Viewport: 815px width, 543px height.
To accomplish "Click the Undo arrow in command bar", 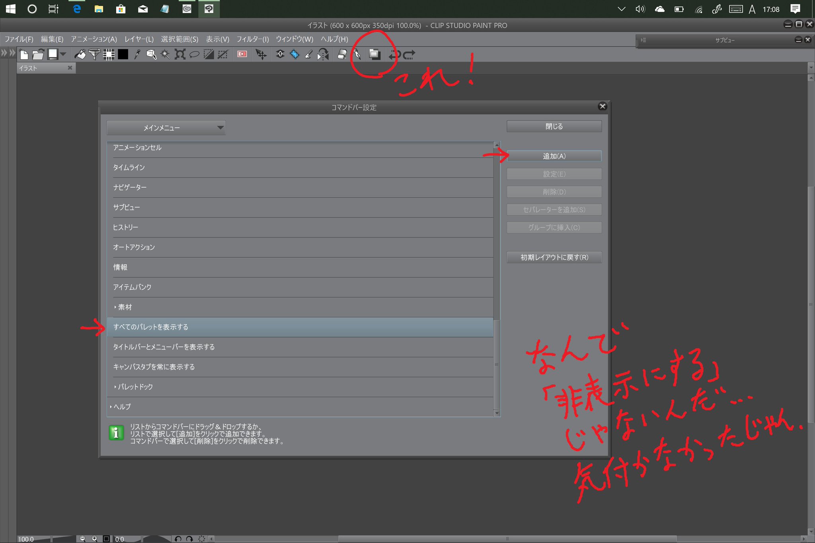I will pos(394,54).
